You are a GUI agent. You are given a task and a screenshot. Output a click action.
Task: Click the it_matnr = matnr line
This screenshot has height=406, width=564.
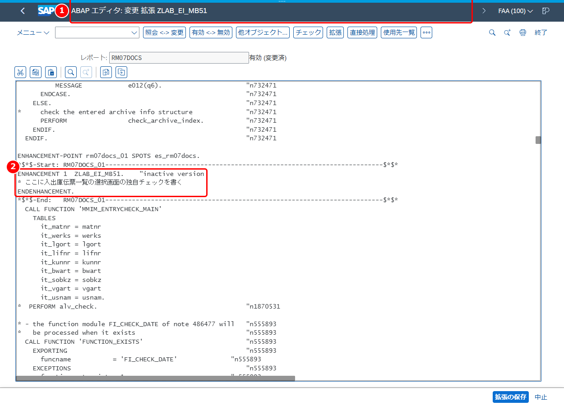(71, 227)
